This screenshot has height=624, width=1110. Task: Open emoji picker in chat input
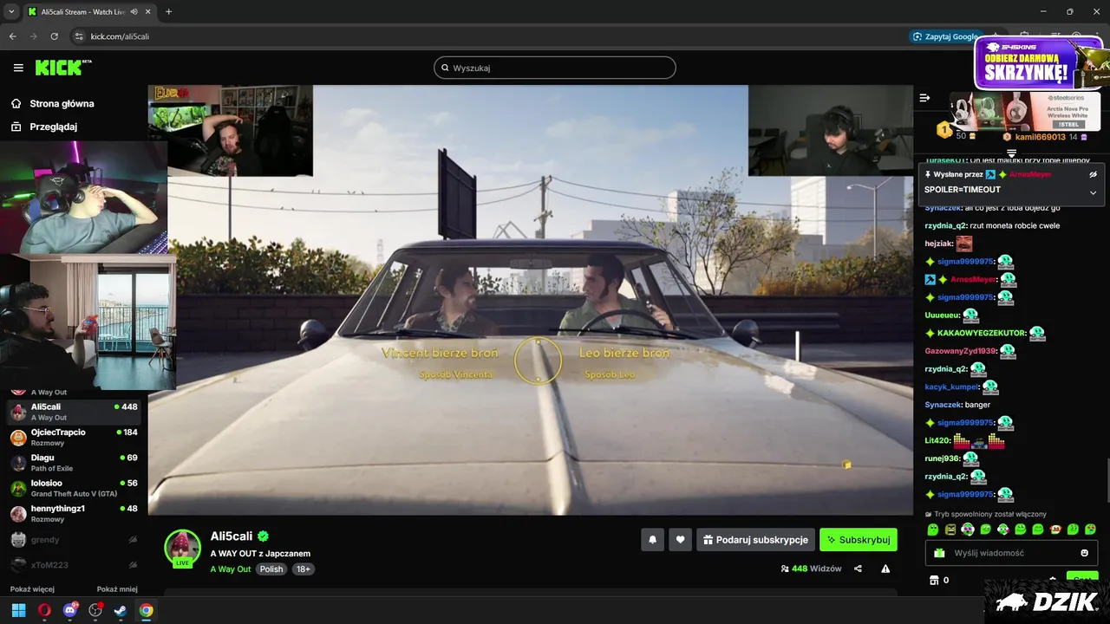[x=1085, y=553]
